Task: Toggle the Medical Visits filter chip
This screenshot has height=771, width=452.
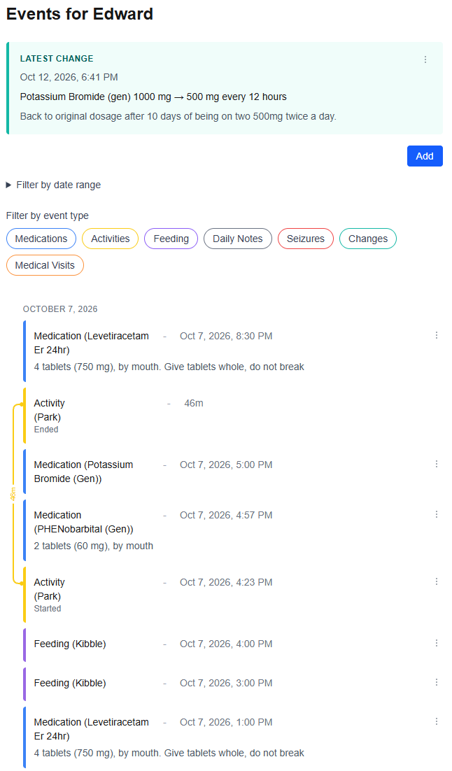Action: 45,265
